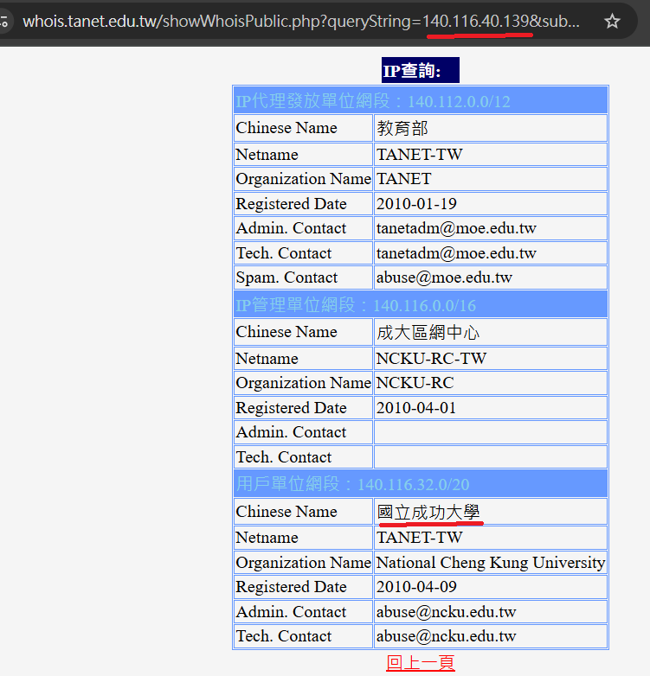Click the 國立成功大學 Chinese name cell
The image size is (650, 676).
point(490,512)
